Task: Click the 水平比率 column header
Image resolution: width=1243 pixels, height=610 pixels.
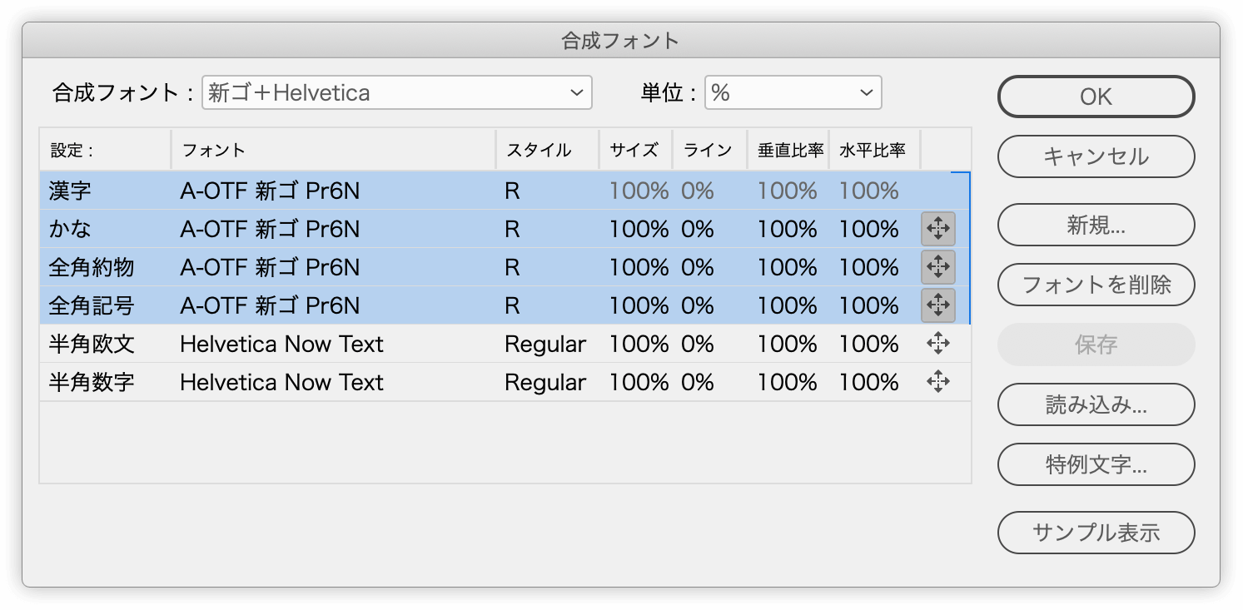Action: click(x=874, y=150)
